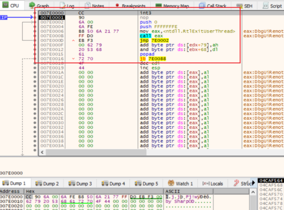Select the 'jmp 7E0002' instruction
Viewport: 284px width, 210px height.
click(154, 40)
